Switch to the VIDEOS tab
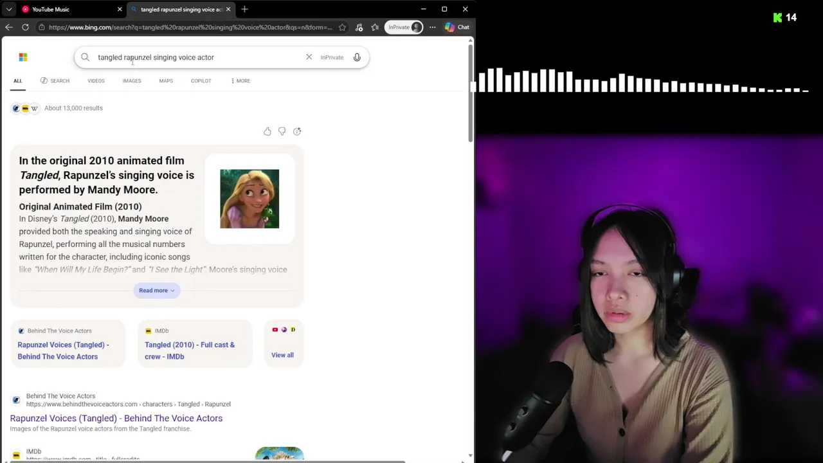This screenshot has width=823, height=463. coord(96,81)
